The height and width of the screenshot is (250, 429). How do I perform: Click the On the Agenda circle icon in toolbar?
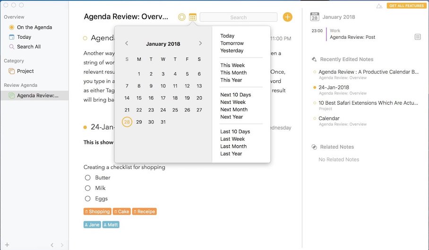(181, 17)
